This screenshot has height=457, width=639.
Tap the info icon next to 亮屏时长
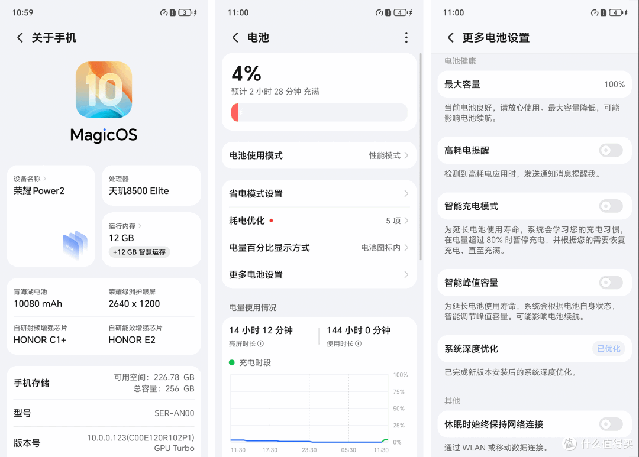click(x=261, y=343)
